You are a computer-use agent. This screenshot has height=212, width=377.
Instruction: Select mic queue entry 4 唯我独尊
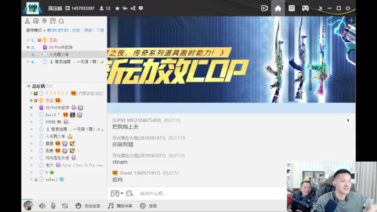point(64,62)
